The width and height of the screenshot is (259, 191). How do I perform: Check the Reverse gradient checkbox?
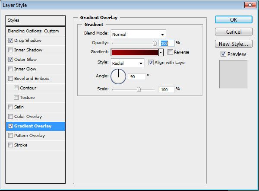point(170,52)
